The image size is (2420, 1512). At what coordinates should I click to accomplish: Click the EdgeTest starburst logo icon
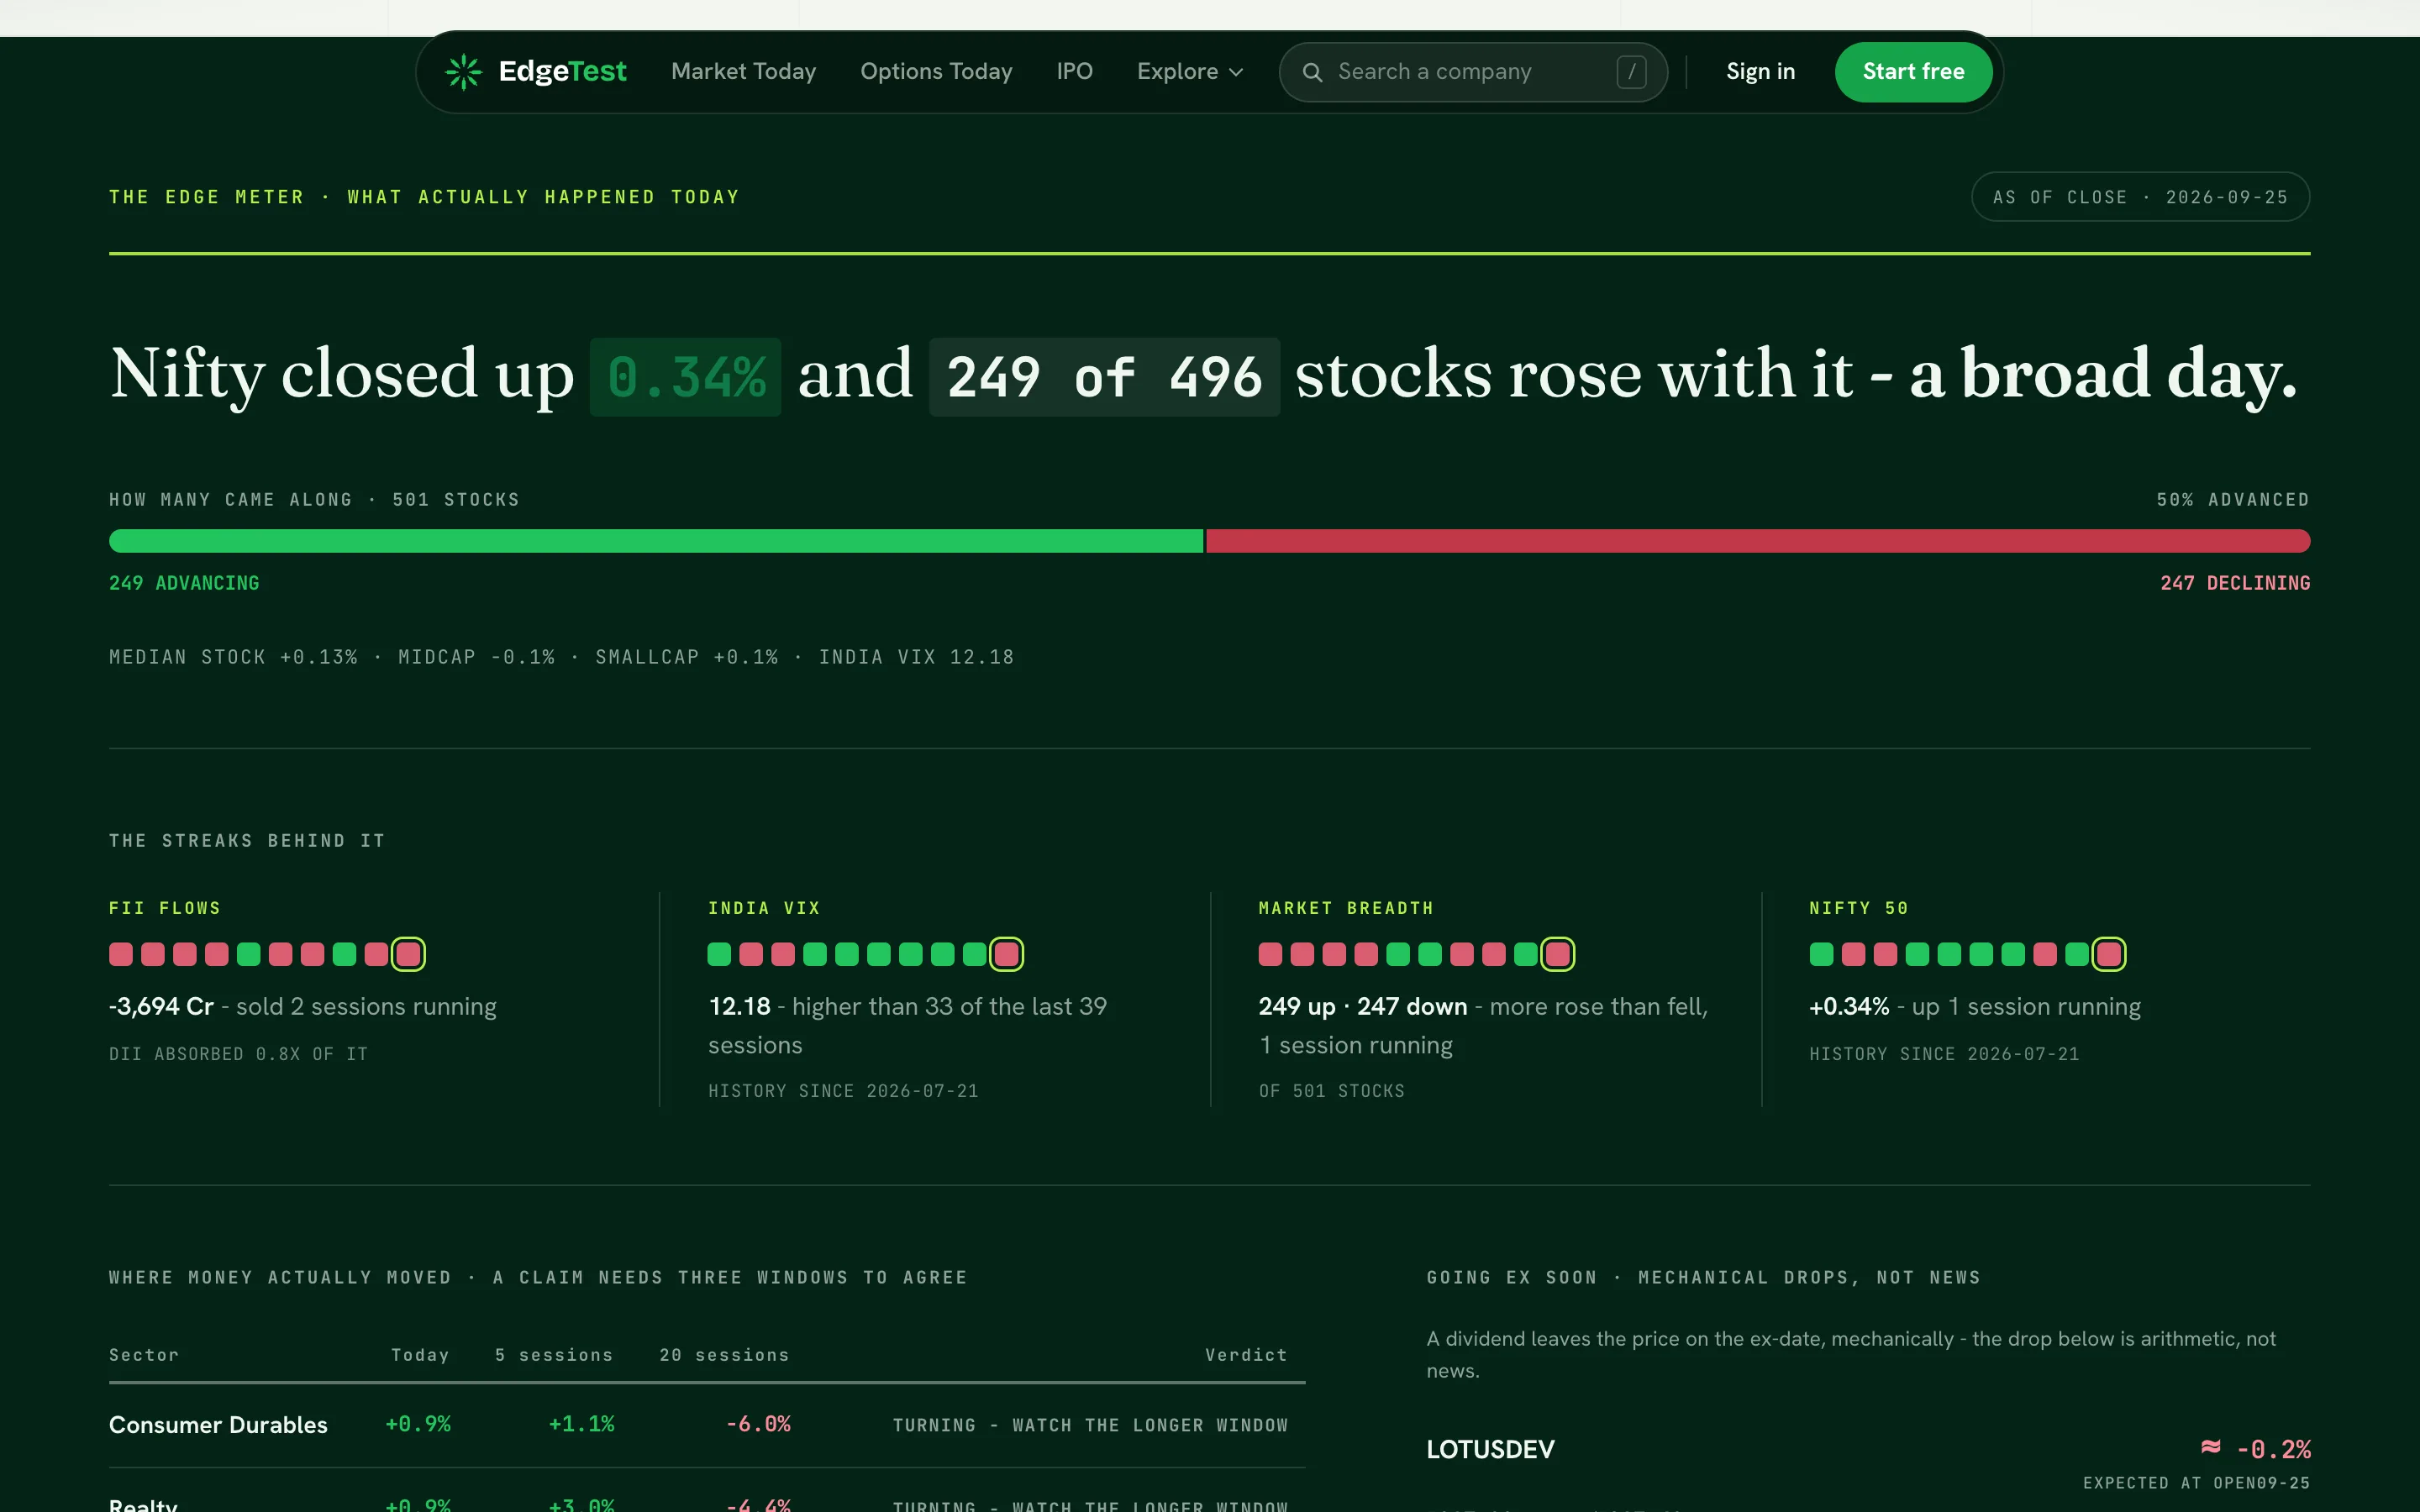[463, 72]
